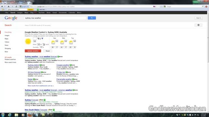Open the Tools menu

(26, 3)
